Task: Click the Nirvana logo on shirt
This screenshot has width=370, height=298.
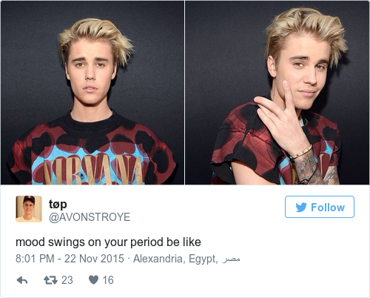Action: point(93,170)
